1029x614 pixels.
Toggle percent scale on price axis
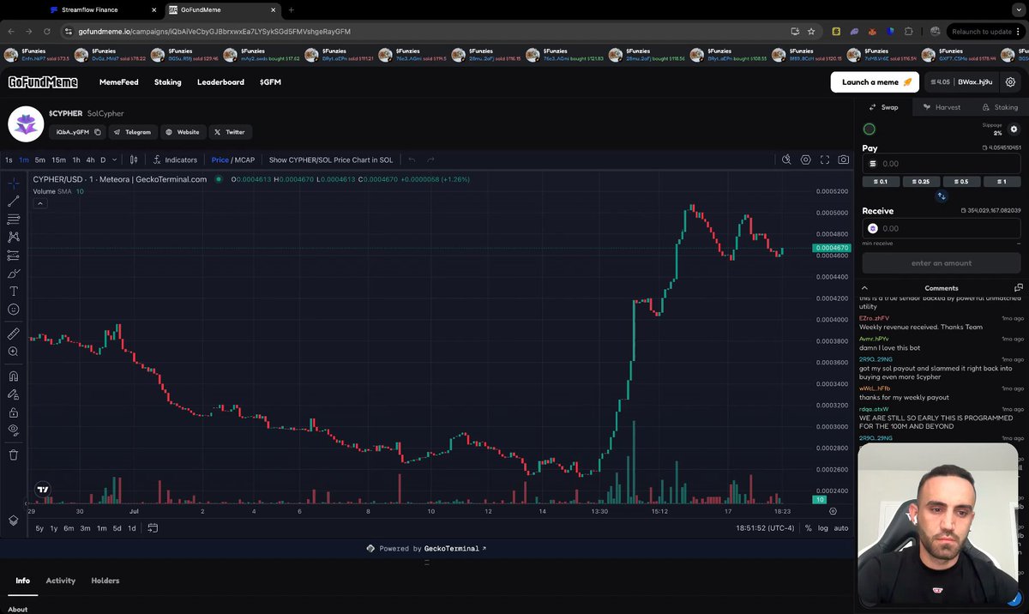pyautogui.click(x=808, y=528)
